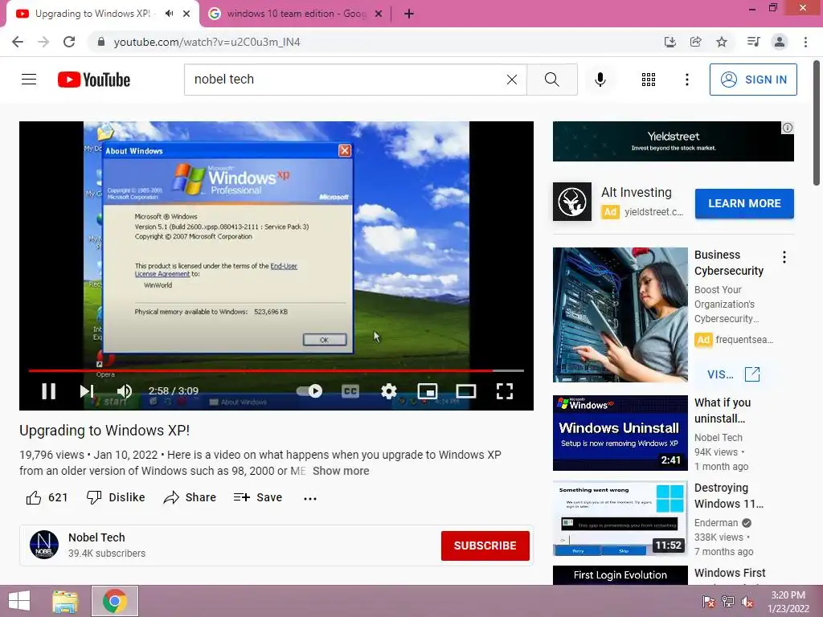Seek on the red video progress bar

[276, 370]
